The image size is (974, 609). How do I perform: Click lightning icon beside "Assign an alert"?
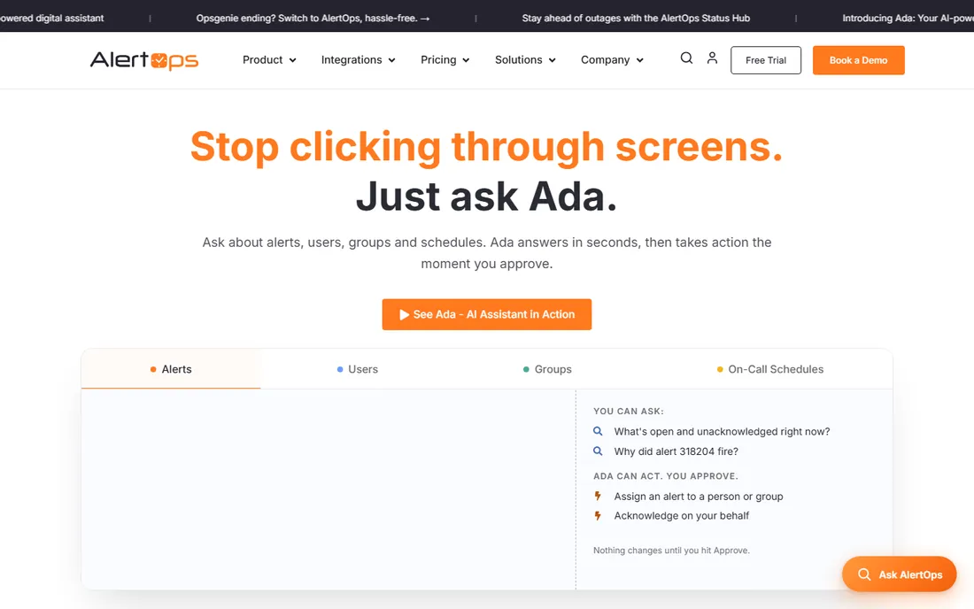pyautogui.click(x=598, y=496)
